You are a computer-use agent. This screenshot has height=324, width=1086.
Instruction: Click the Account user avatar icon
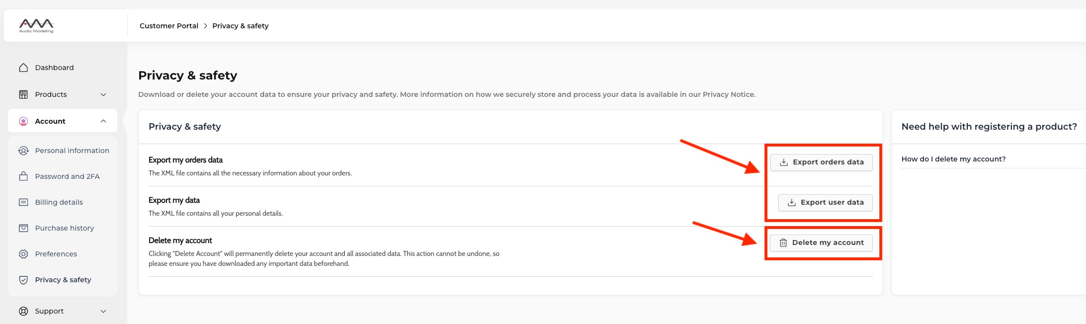tap(23, 121)
